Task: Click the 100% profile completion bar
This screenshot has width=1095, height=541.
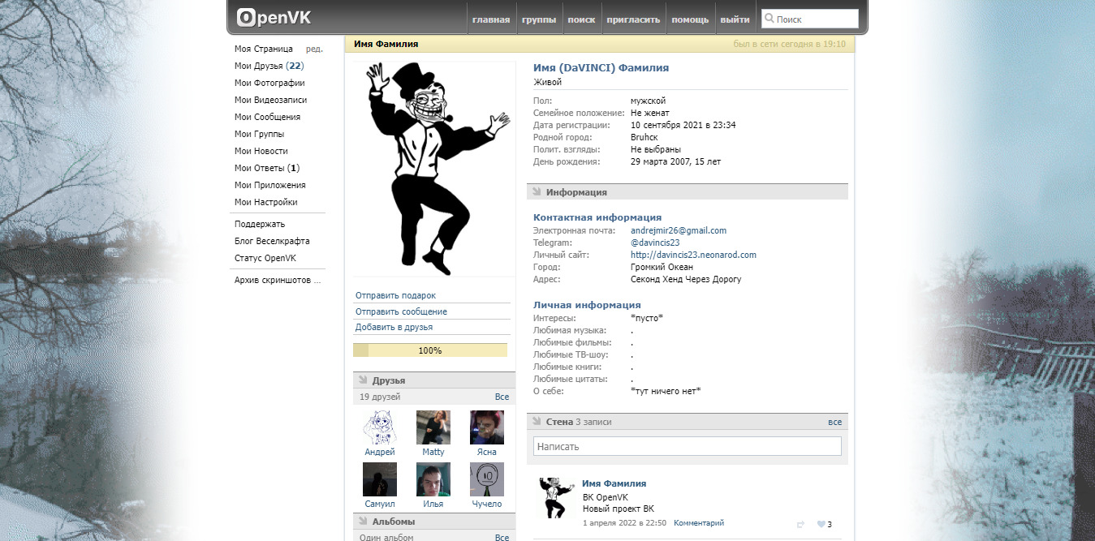Action: pyautogui.click(x=430, y=350)
